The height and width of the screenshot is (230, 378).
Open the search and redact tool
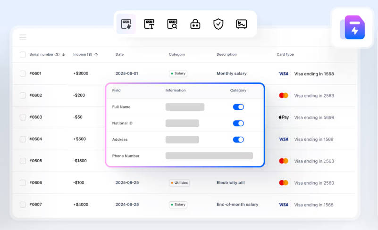[172, 24]
